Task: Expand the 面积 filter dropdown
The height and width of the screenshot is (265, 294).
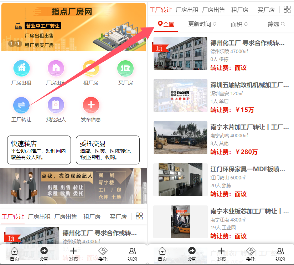Action: [239, 24]
